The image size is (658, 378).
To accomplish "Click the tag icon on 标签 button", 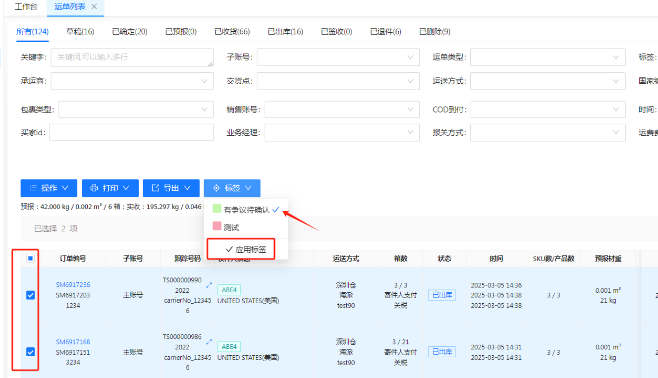I will click(216, 188).
